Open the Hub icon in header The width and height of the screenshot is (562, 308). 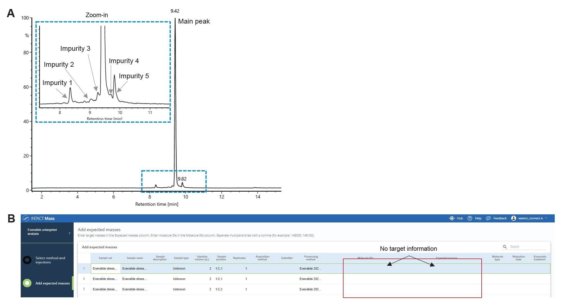pyautogui.click(x=452, y=218)
